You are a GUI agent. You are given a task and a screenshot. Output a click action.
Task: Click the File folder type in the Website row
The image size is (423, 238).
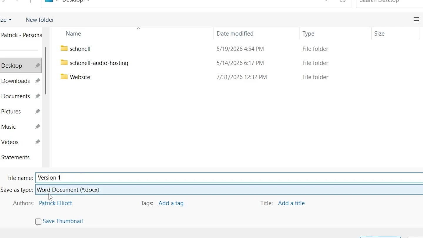tap(315, 77)
